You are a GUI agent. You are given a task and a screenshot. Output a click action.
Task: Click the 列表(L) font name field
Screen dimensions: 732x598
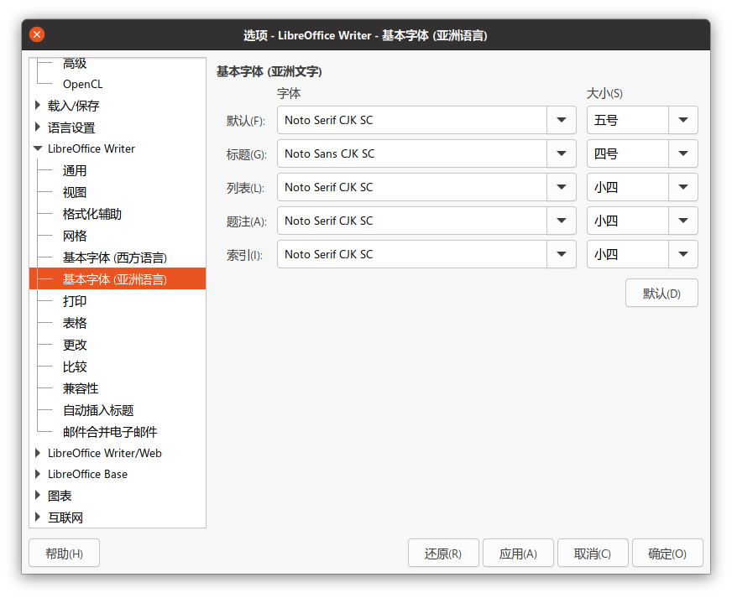[412, 187]
